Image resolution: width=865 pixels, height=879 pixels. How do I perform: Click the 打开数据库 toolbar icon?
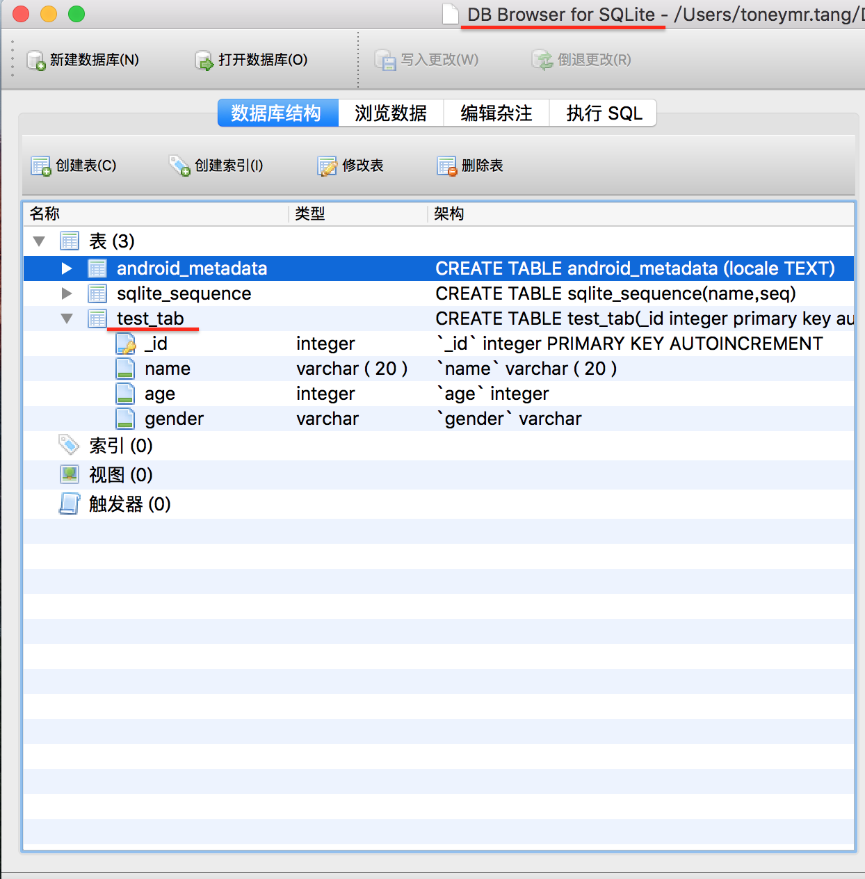203,60
